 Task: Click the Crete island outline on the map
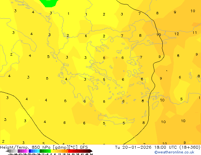coord(116,119)
